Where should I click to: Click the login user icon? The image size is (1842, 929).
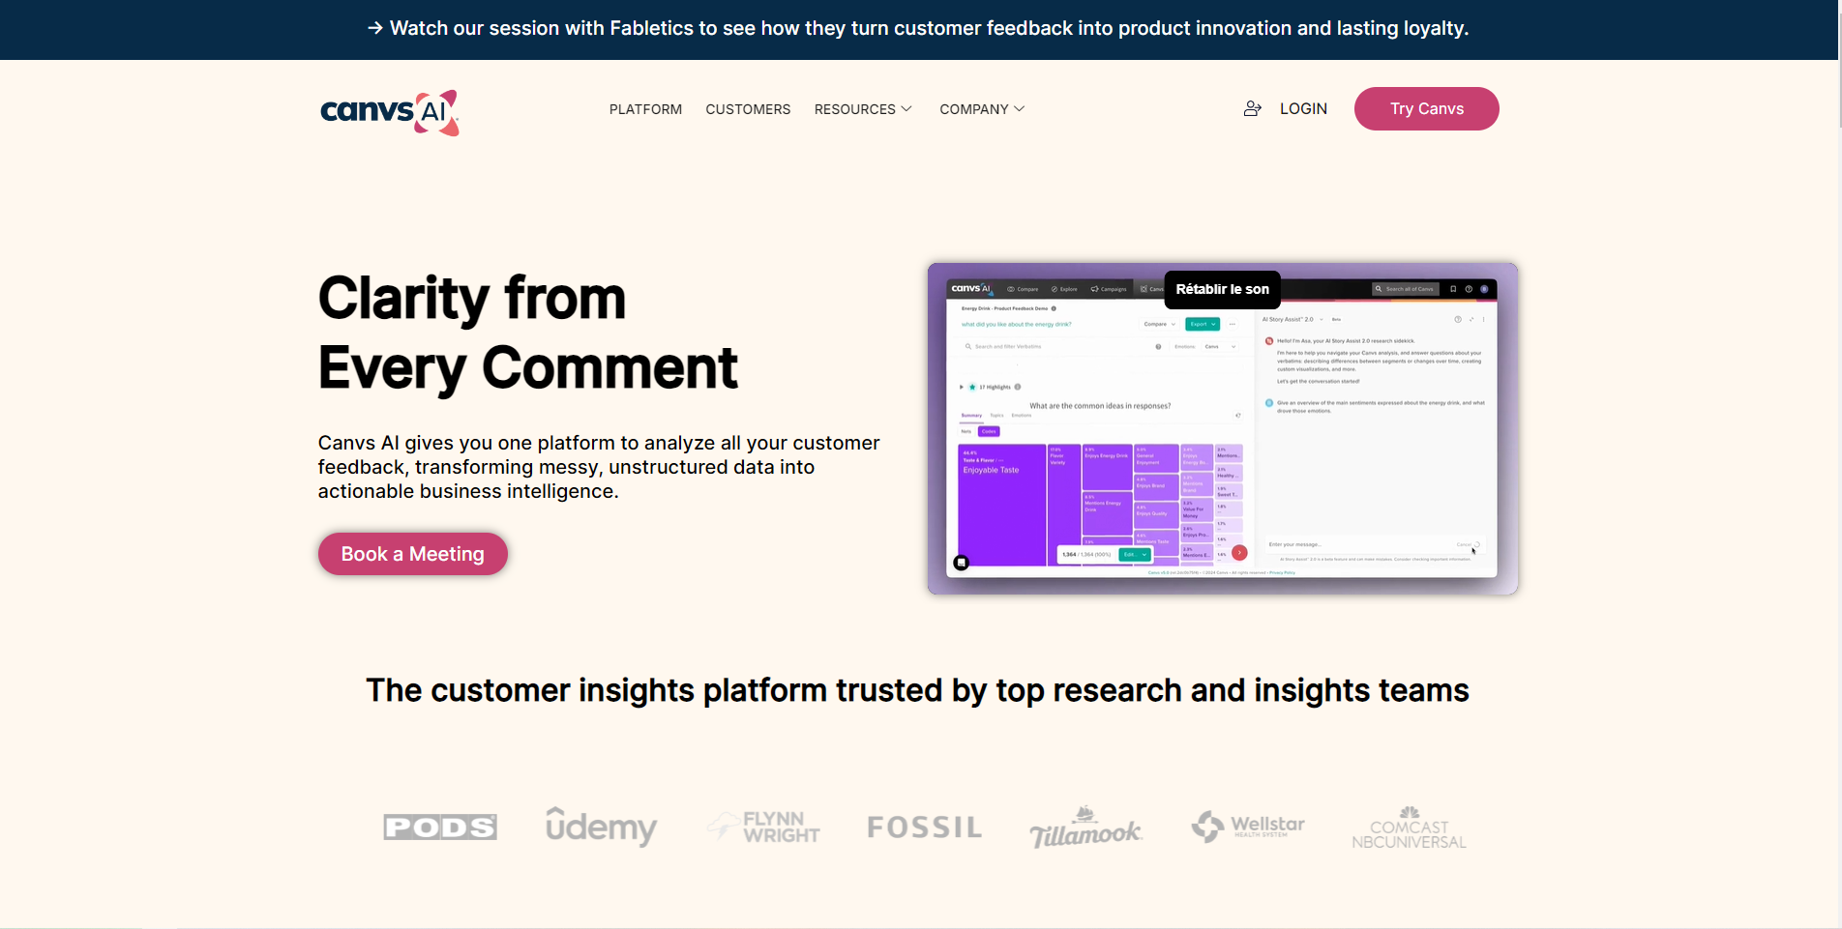tap(1252, 109)
